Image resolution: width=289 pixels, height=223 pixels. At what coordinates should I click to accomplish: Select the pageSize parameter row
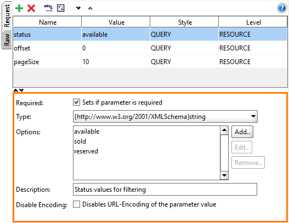click(150, 62)
